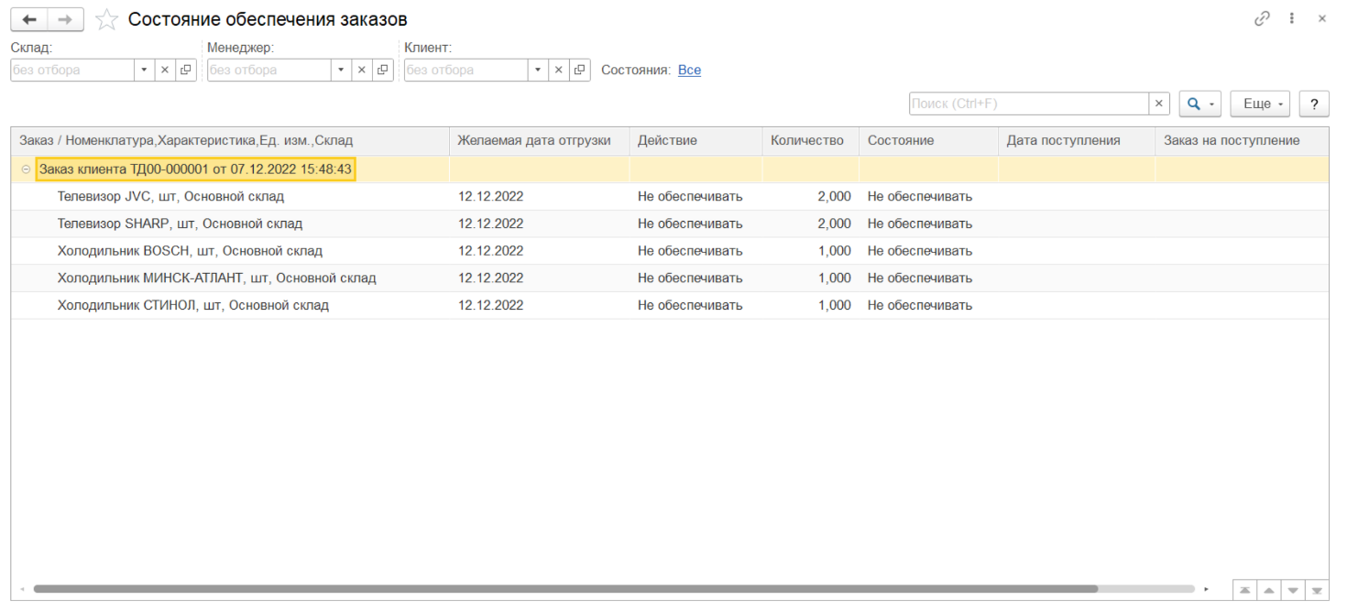
Task: Collapse the Заказ клиента ТД00-000001 group
Action: coord(25,169)
